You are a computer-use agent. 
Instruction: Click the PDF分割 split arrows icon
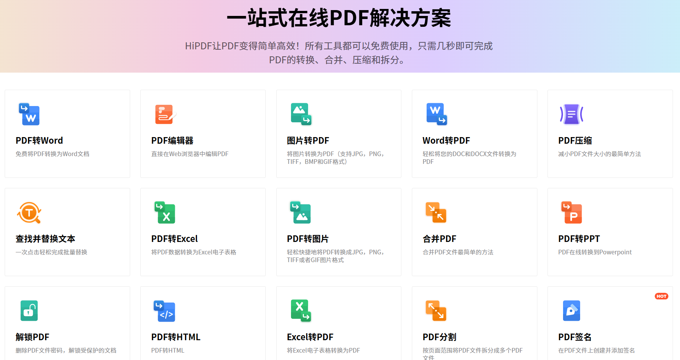click(x=436, y=311)
